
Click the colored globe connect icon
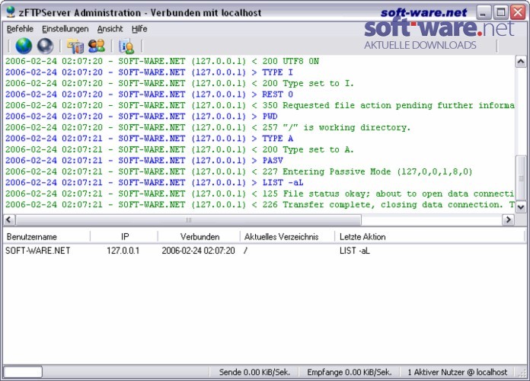(24, 46)
